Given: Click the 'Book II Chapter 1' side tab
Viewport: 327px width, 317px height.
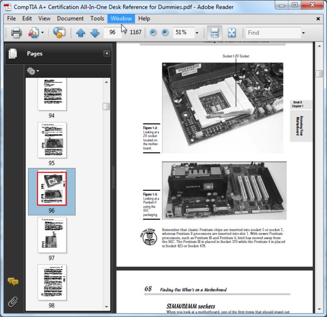Looking at the screenshot, I should [298, 104].
